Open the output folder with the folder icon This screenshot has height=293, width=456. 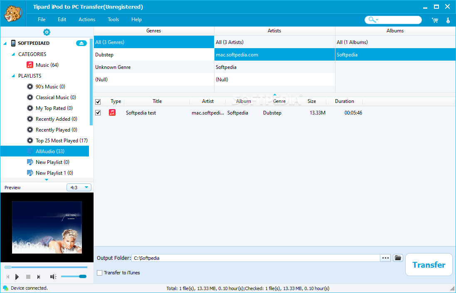click(x=398, y=258)
